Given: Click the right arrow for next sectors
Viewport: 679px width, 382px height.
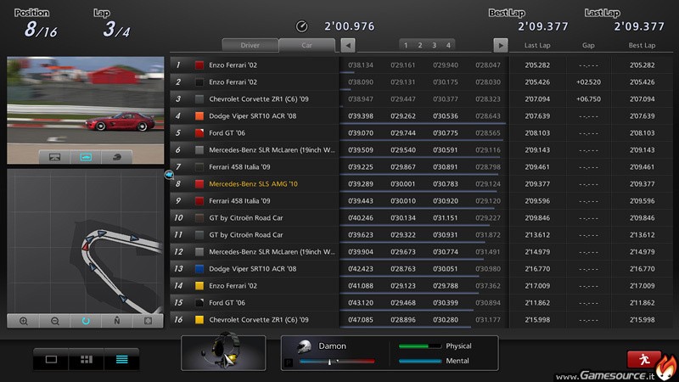Looking at the screenshot, I should pyautogui.click(x=501, y=45).
